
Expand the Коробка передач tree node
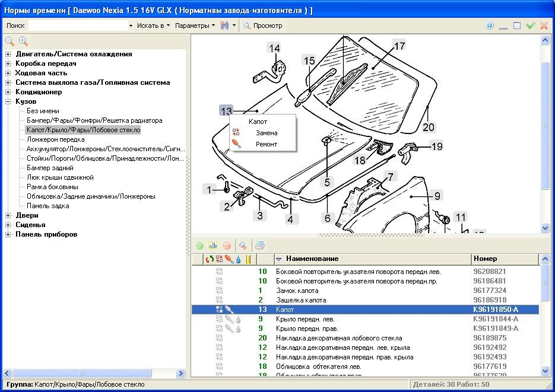point(8,64)
